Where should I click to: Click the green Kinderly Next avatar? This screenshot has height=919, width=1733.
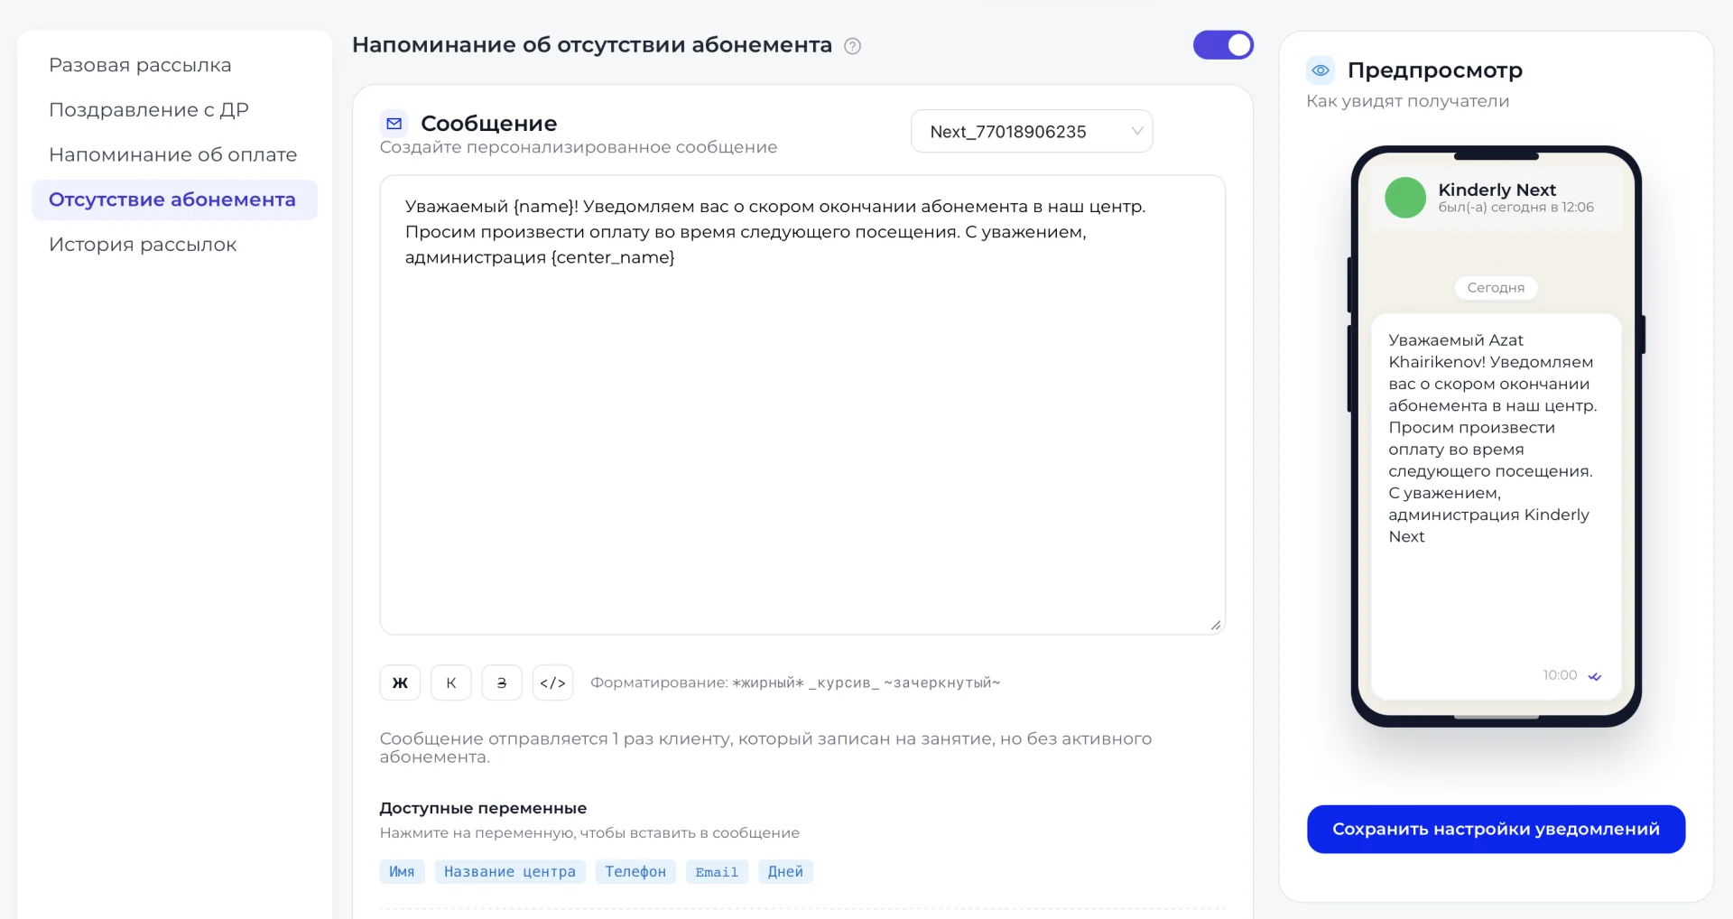[1405, 198]
